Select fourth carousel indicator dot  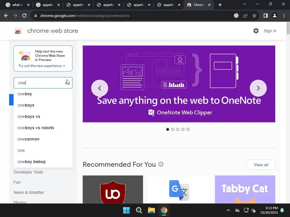183,129
